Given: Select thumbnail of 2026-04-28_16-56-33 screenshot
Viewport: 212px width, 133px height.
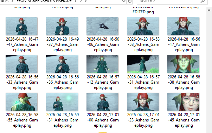Looking at the screenshot, I should click(22, 64).
